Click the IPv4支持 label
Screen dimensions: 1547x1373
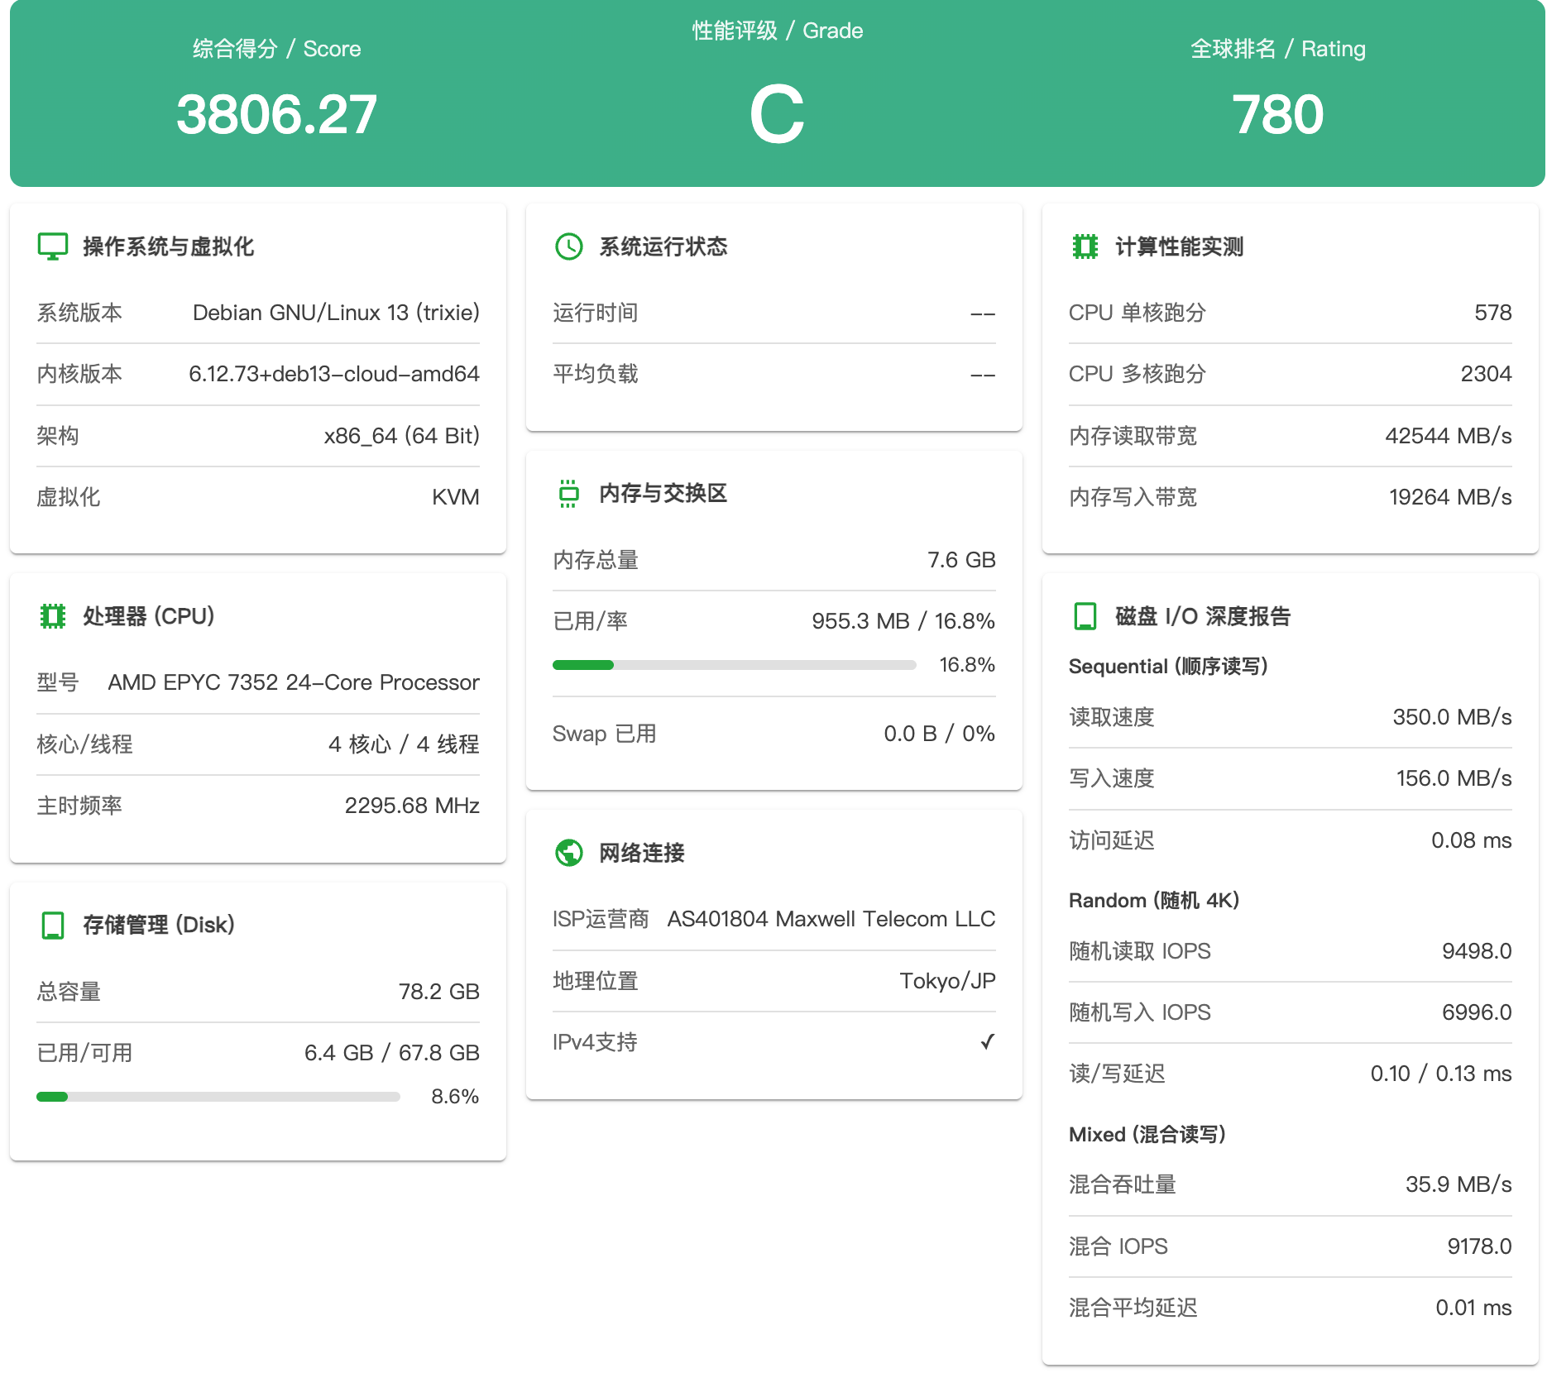595,1042
